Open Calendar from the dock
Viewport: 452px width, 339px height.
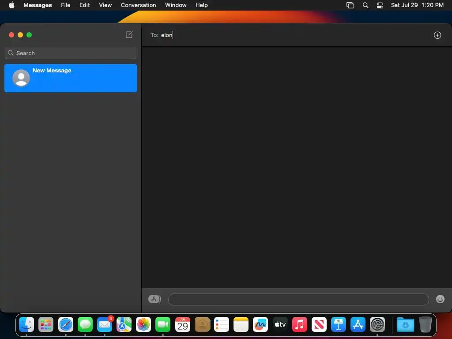click(182, 324)
